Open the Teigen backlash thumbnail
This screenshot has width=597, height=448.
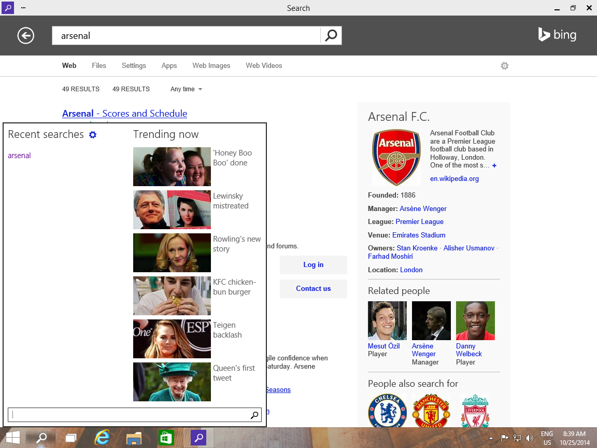coord(172,339)
